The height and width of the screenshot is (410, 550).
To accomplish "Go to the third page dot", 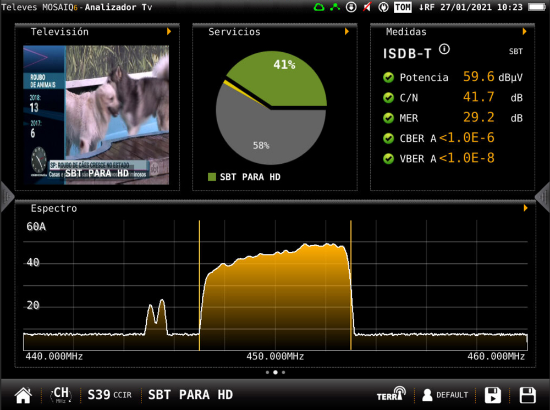I will (x=283, y=373).
